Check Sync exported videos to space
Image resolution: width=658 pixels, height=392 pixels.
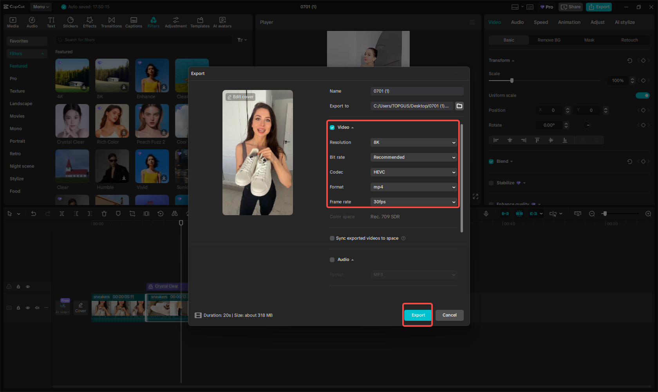tap(332, 238)
